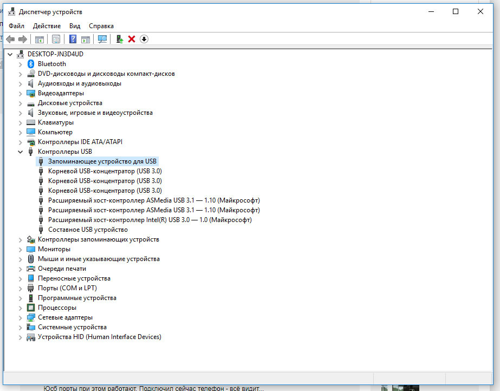Image resolution: width=500 pixels, height=391 pixels.
Task: Show or hide the console tree icon
Action: click(39, 39)
